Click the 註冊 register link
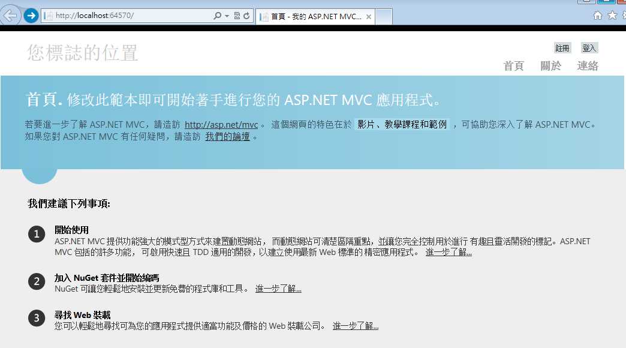The image size is (626, 348). click(562, 48)
